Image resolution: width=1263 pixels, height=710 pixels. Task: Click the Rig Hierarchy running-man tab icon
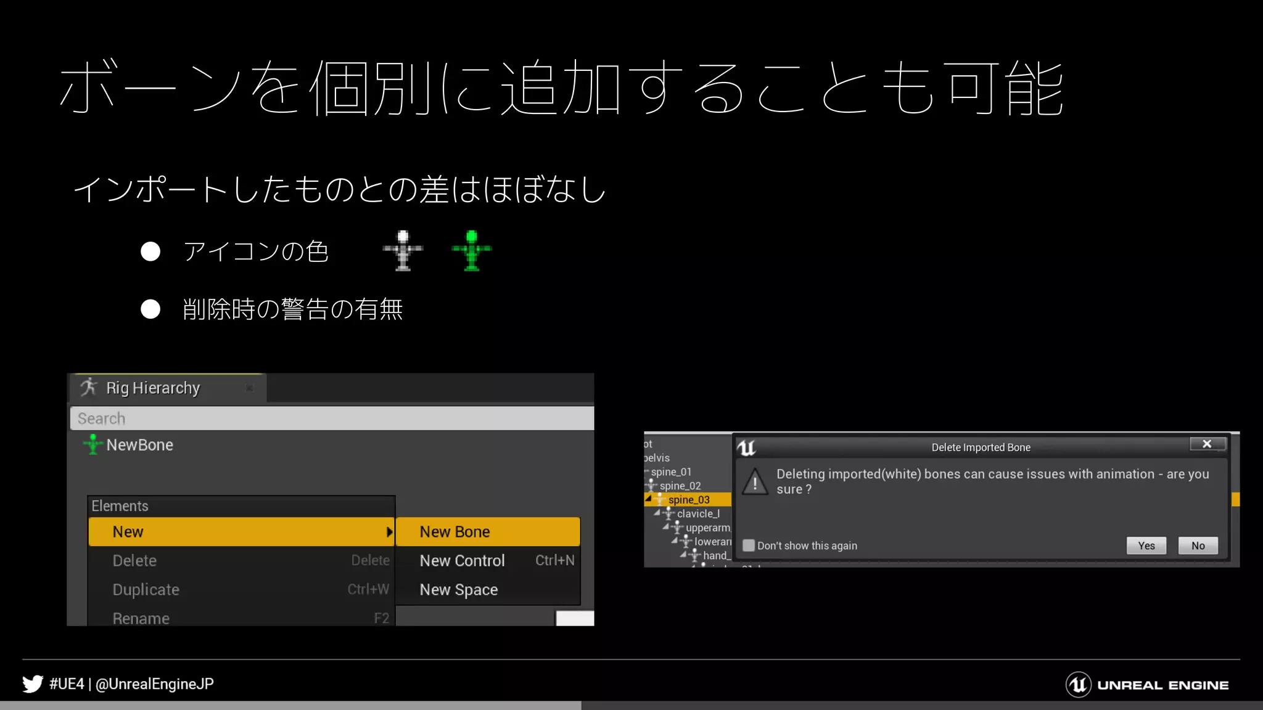click(x=89, y=388)
